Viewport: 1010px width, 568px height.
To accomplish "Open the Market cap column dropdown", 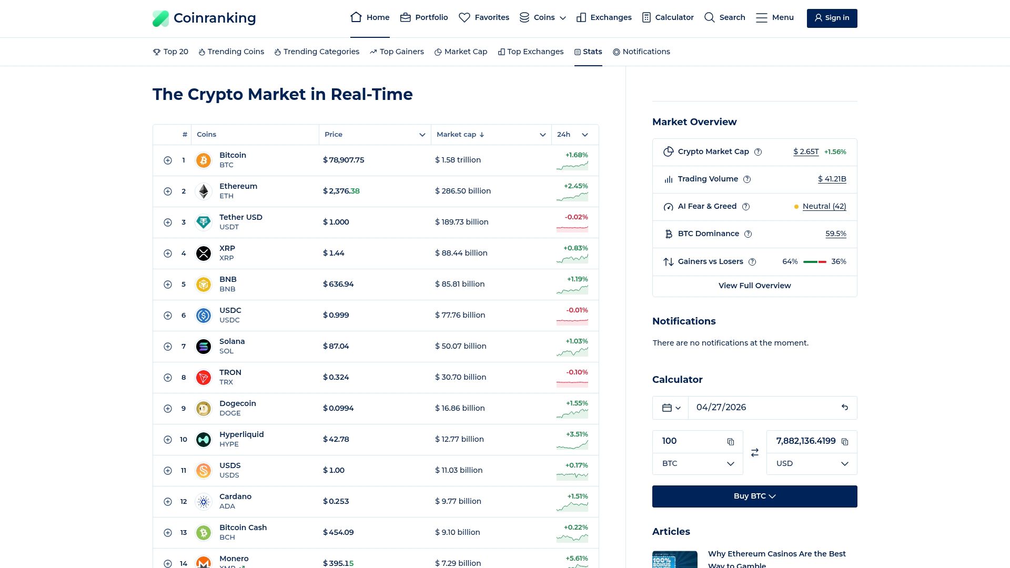I will [x=543, y=135].
